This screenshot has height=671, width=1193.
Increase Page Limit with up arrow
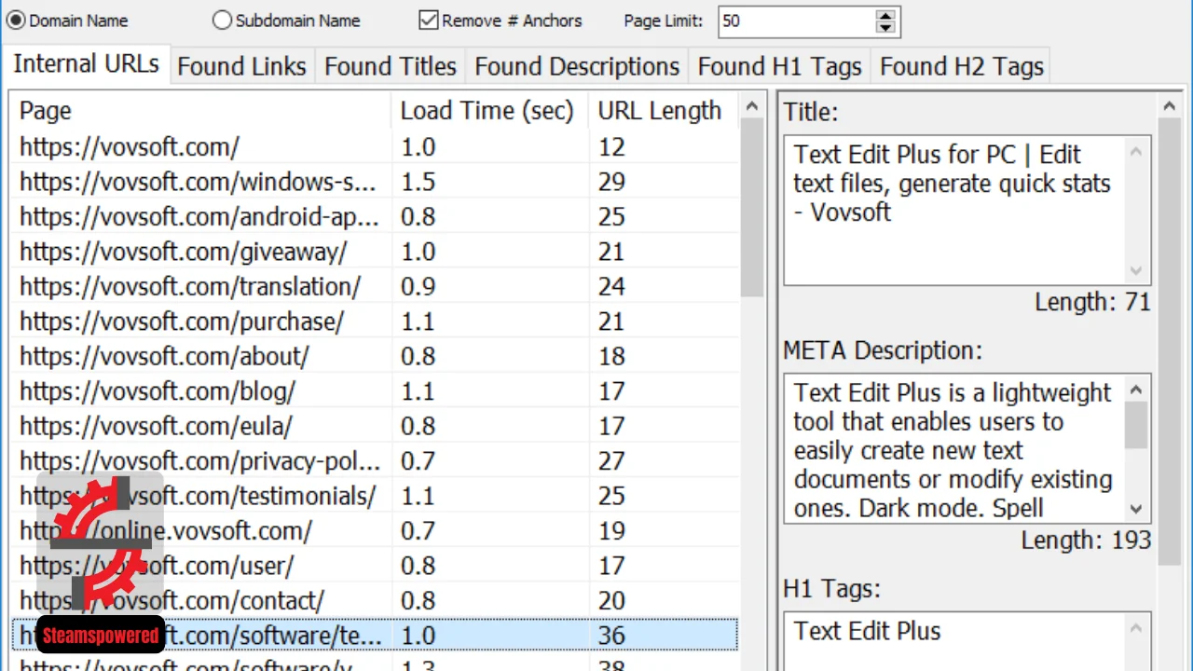[886, 14]
